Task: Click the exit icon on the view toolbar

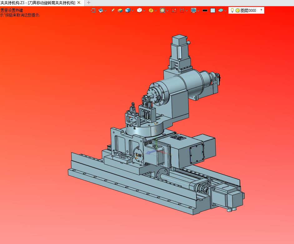Action: [x=93, y=11]
